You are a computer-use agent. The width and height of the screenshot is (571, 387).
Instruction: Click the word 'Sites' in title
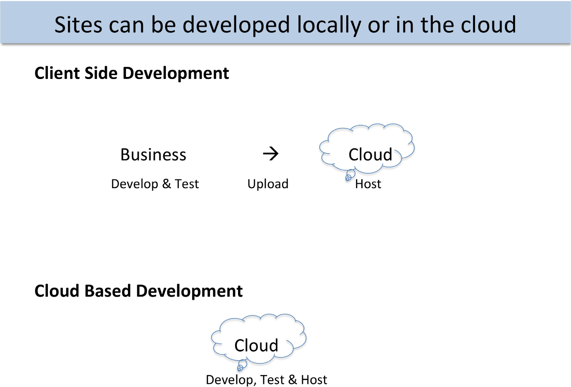point(78,25)
